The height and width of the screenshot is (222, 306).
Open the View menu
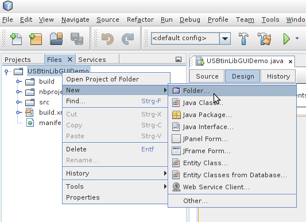click(x=47, y=20)
